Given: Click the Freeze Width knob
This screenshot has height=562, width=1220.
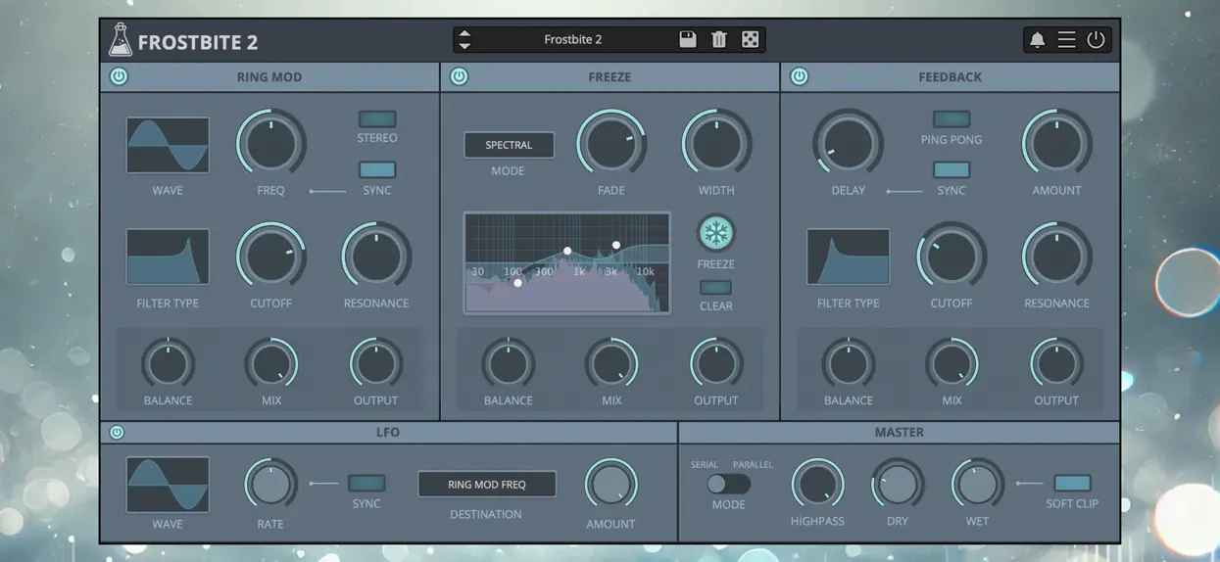Looking at the screenshot, I should [716, 144].
